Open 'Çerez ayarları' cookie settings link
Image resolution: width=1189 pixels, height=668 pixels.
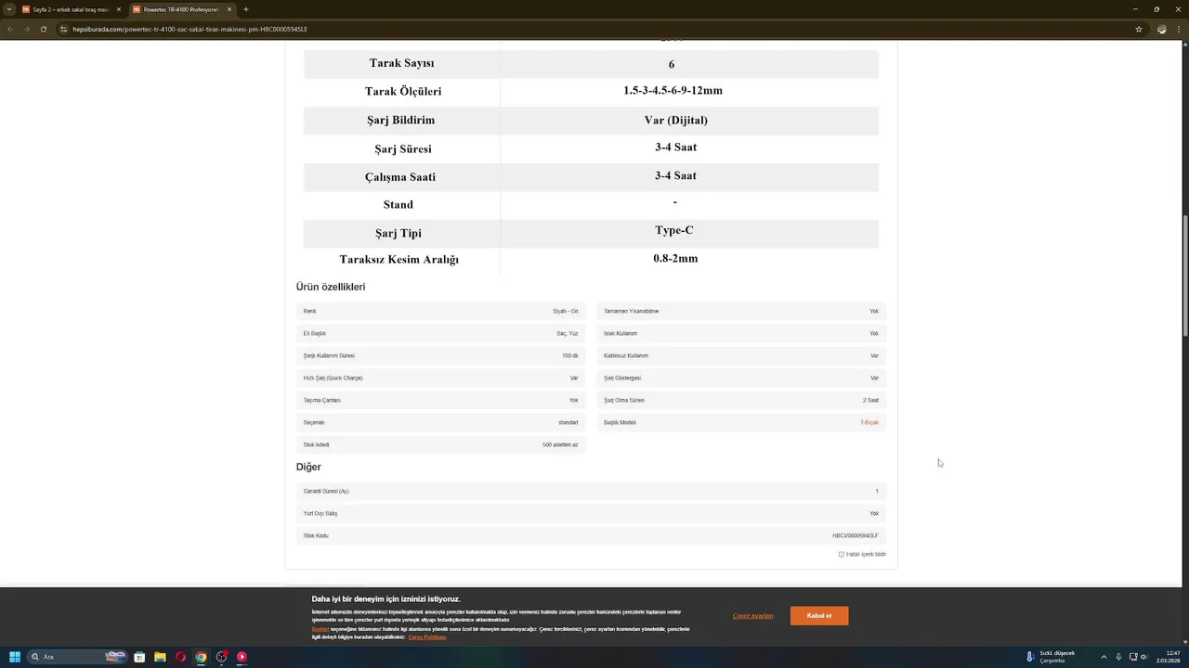click(752, 616)
